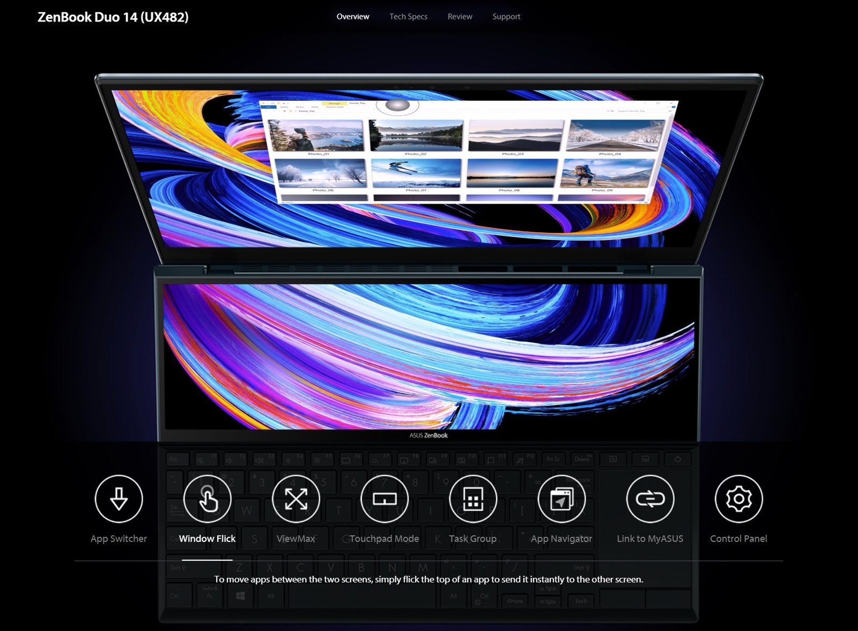Open the Support tab
The height and width of the screenshot is (631, 858).
point(506,17)
